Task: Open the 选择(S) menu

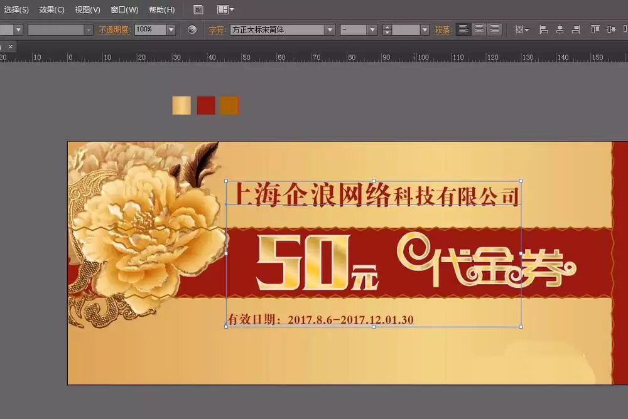Action: (16, 9)
